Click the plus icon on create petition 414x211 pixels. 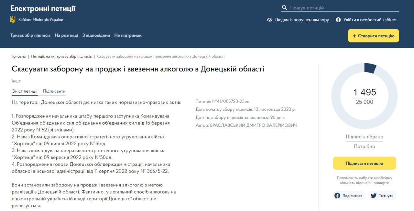click(x=354, y=36)
